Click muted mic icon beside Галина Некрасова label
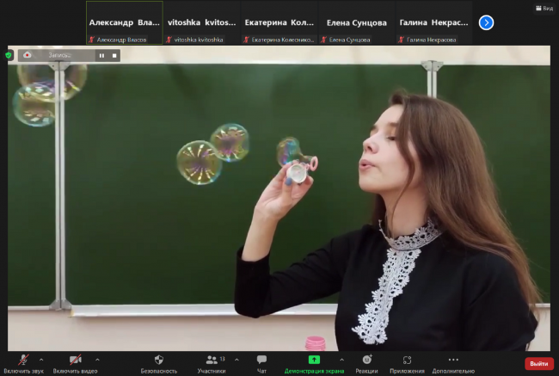 click(402, 40)
